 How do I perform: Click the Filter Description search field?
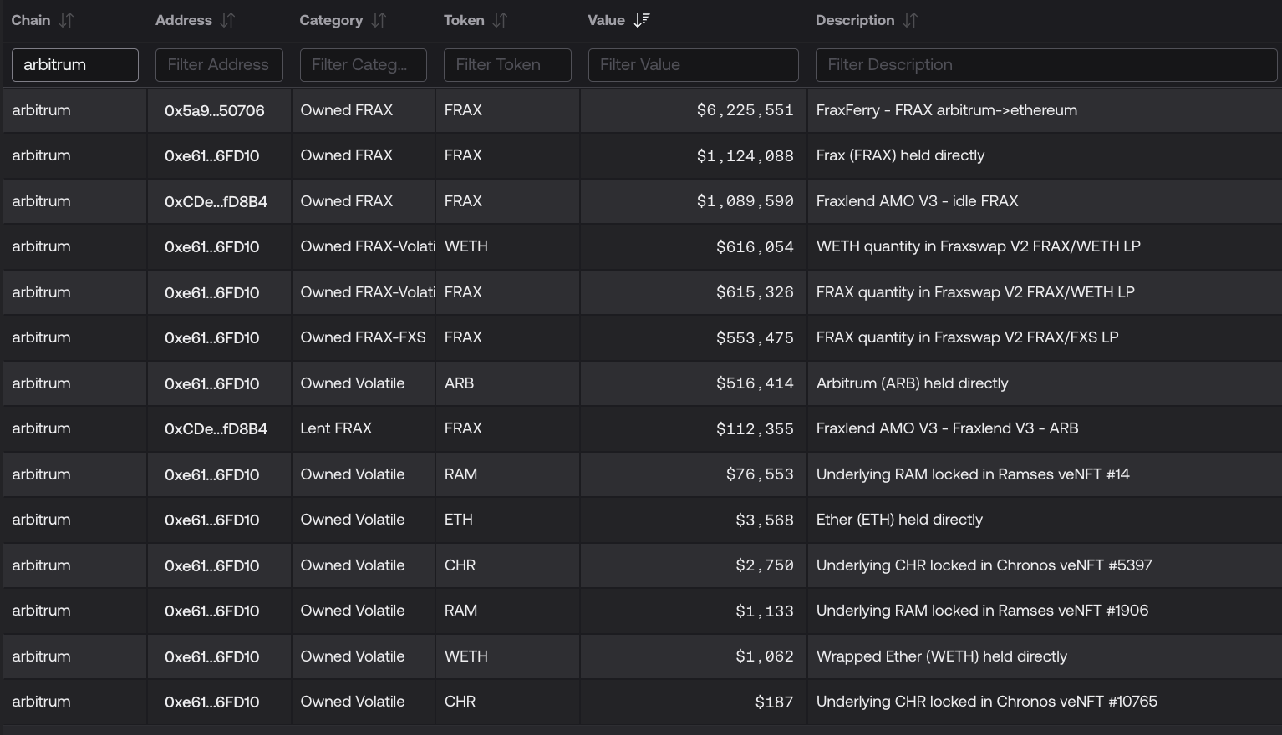[x=1045, y=65]
